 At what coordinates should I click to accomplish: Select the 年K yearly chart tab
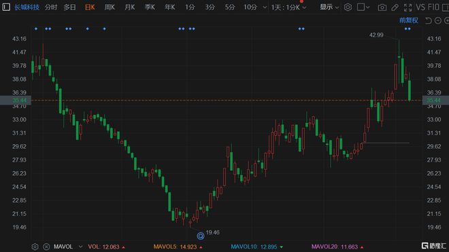point(170,7)
